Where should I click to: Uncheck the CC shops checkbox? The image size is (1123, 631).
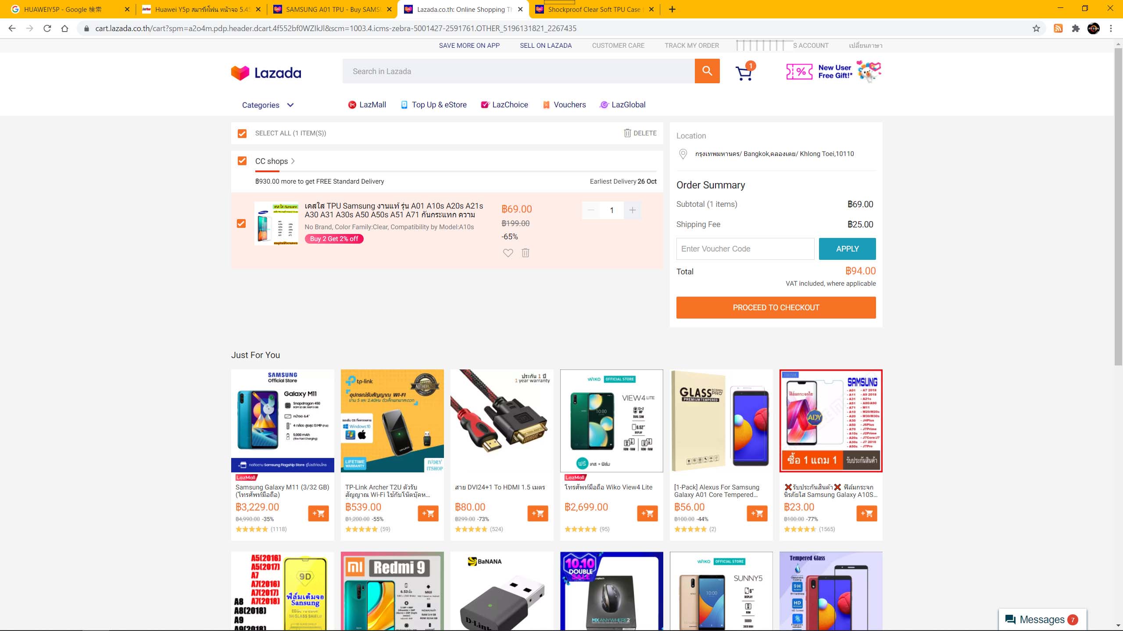pyautogui.click(x=242, y=161)
